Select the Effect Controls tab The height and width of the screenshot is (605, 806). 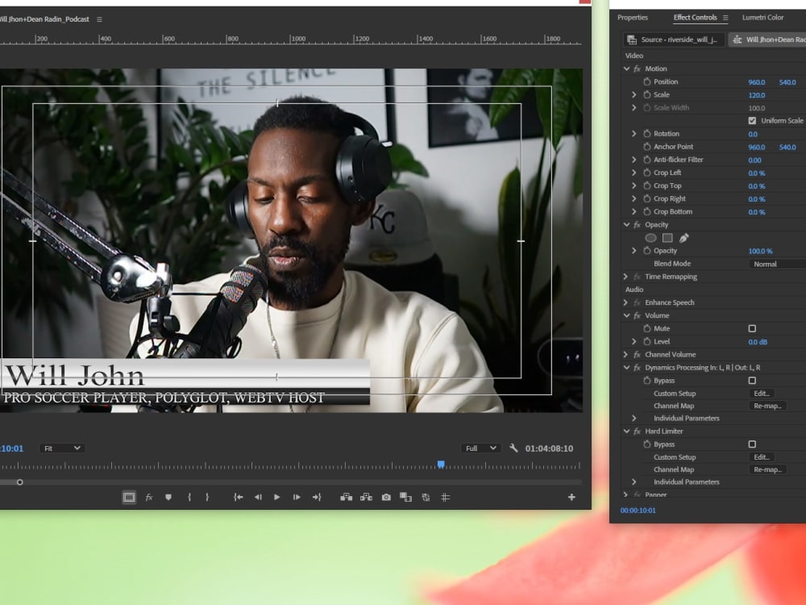[695, 18]
